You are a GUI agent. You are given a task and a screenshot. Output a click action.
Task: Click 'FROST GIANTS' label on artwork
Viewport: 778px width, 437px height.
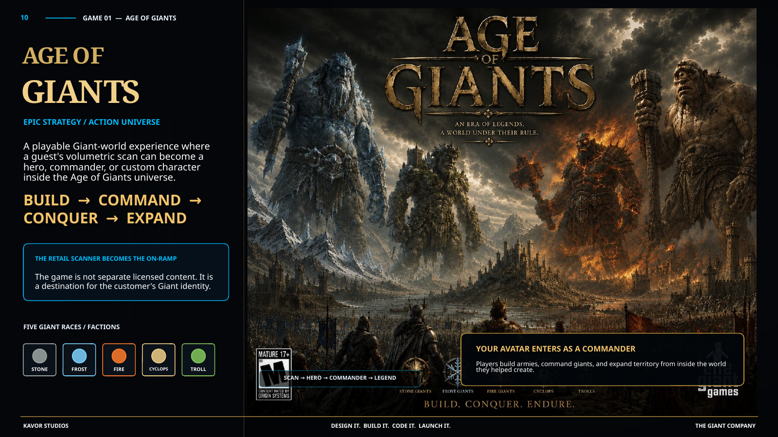458,391
